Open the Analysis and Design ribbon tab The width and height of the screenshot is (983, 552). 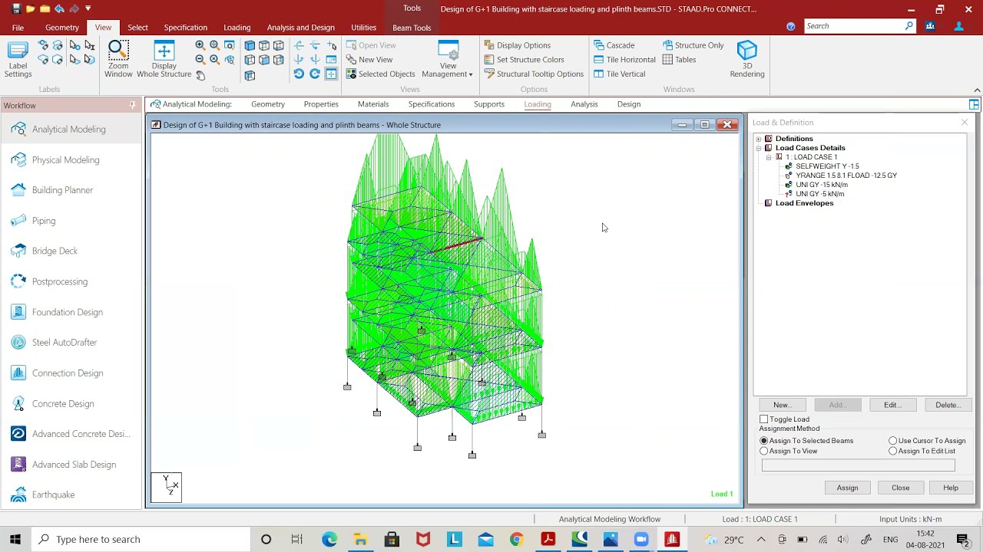click(300, 28)
